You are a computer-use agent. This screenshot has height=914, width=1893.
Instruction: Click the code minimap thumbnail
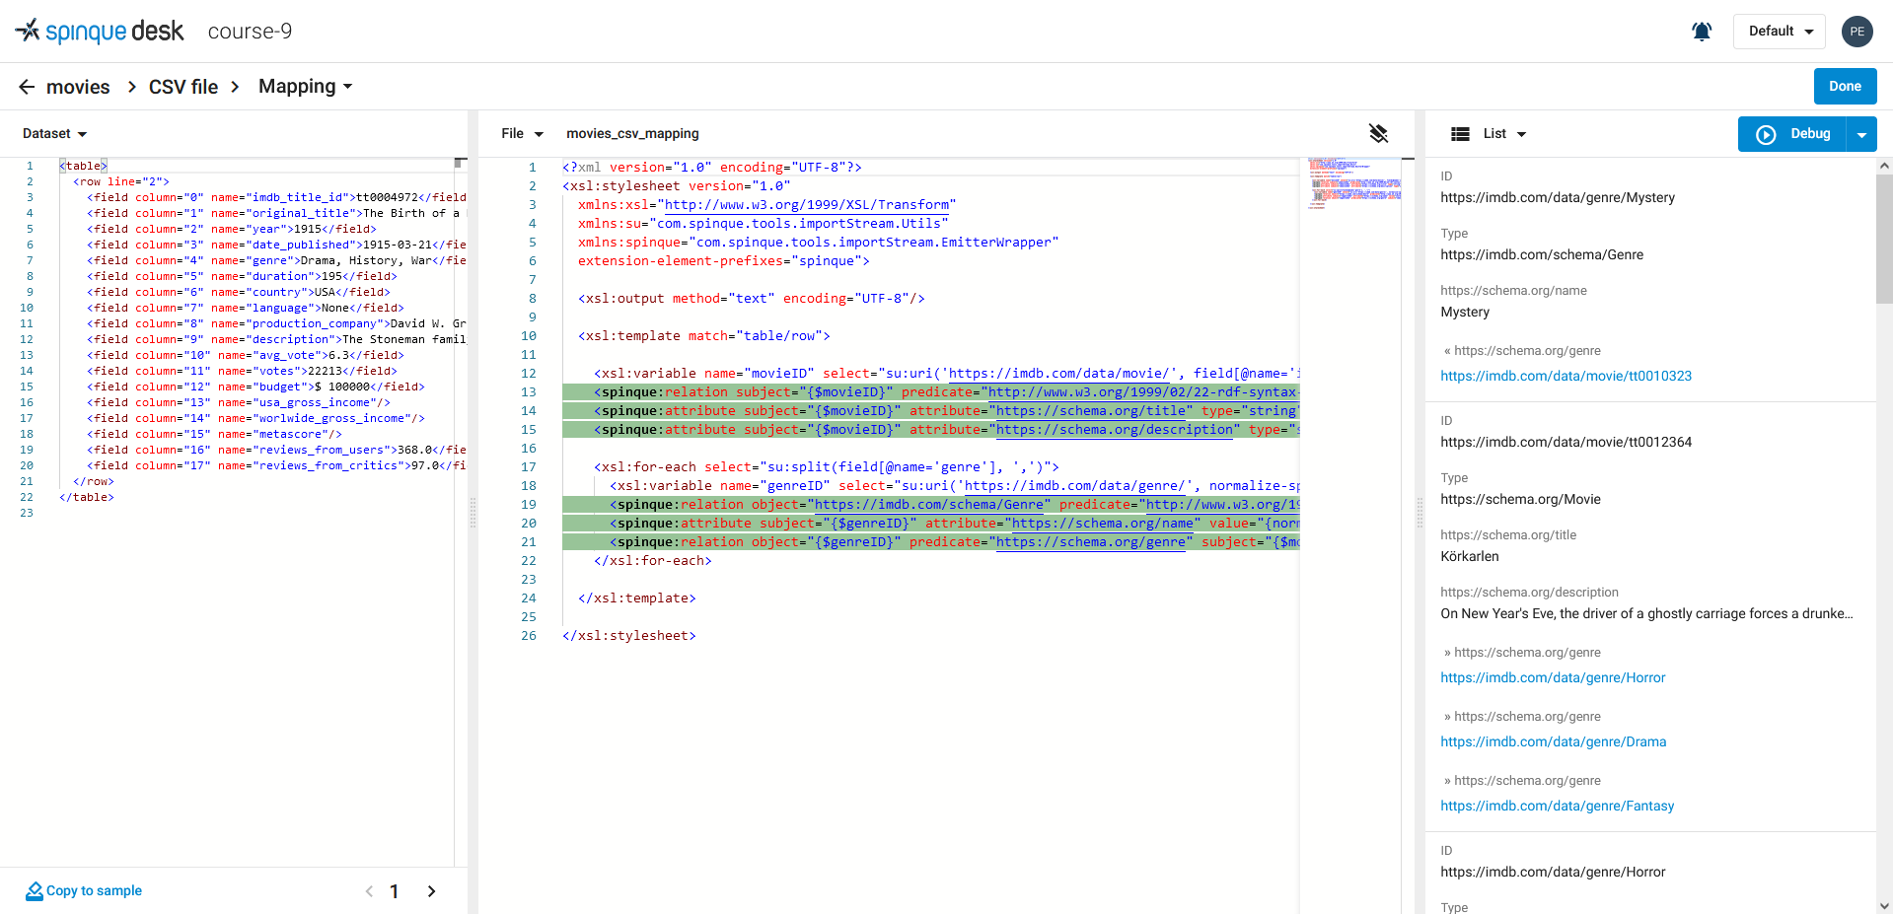pos(1354,183)
